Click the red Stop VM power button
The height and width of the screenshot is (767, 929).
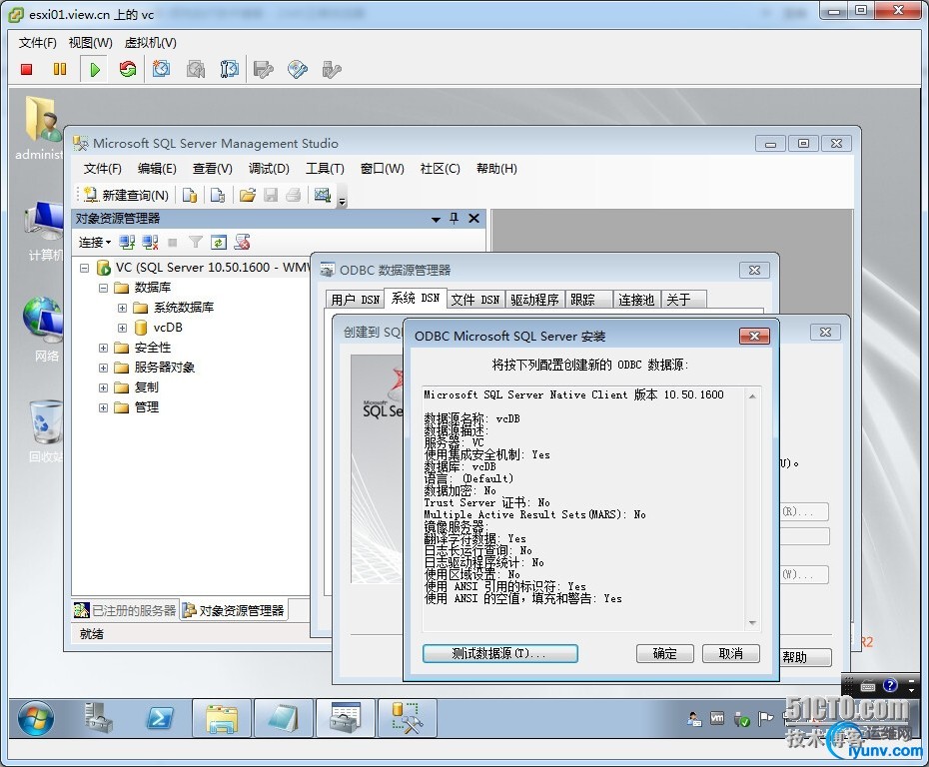pos(26,69)
